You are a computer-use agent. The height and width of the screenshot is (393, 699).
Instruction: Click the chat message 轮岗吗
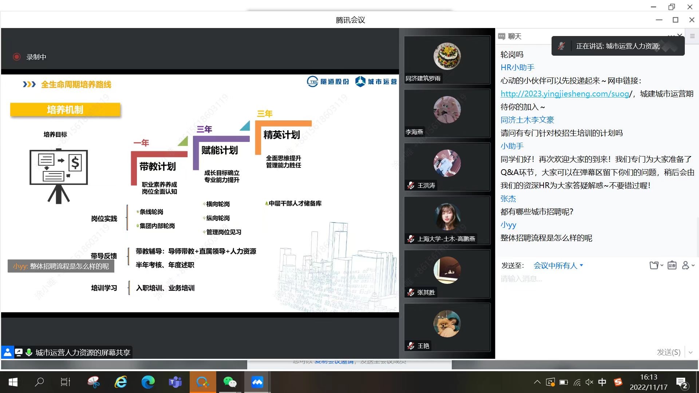click(x=512, y=54)
